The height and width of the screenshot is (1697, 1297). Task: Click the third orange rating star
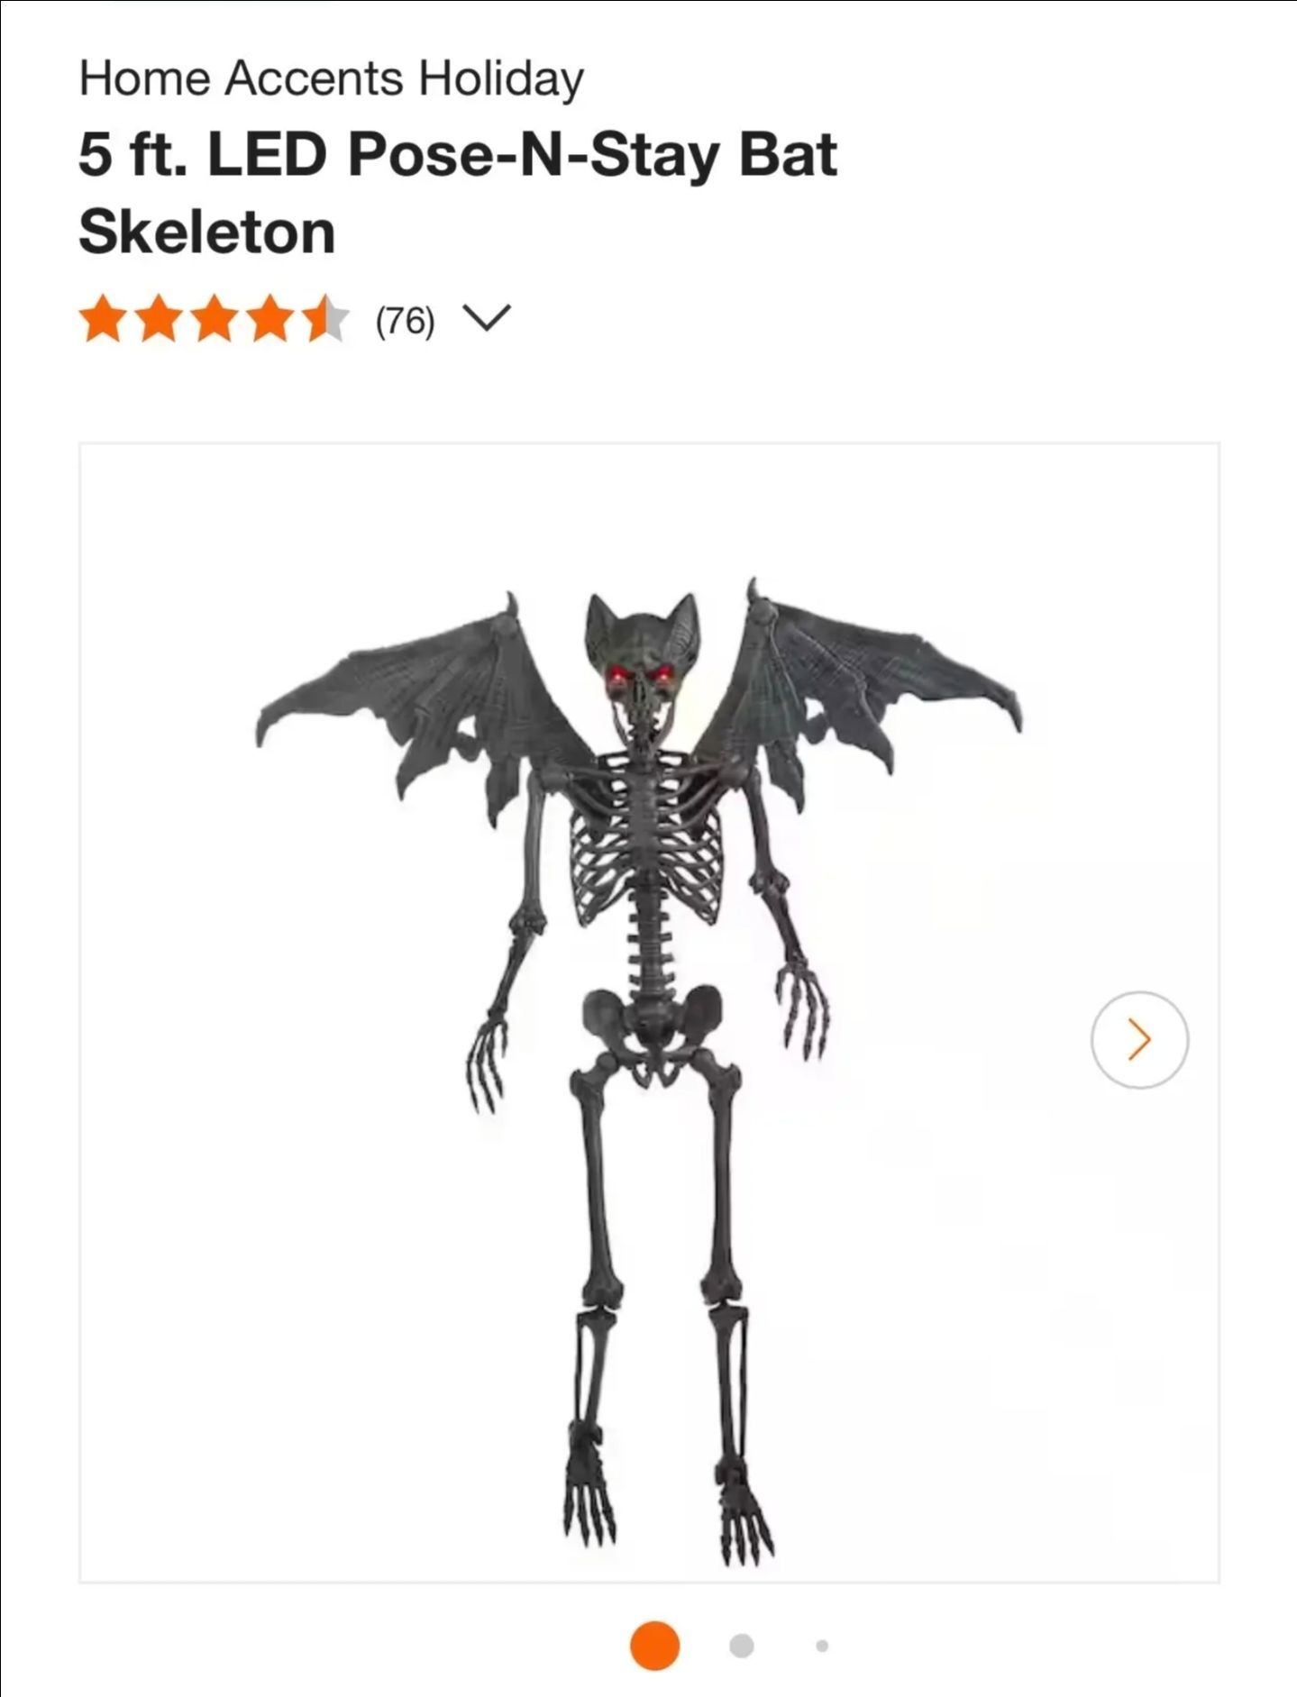click(x=215, y=320)
